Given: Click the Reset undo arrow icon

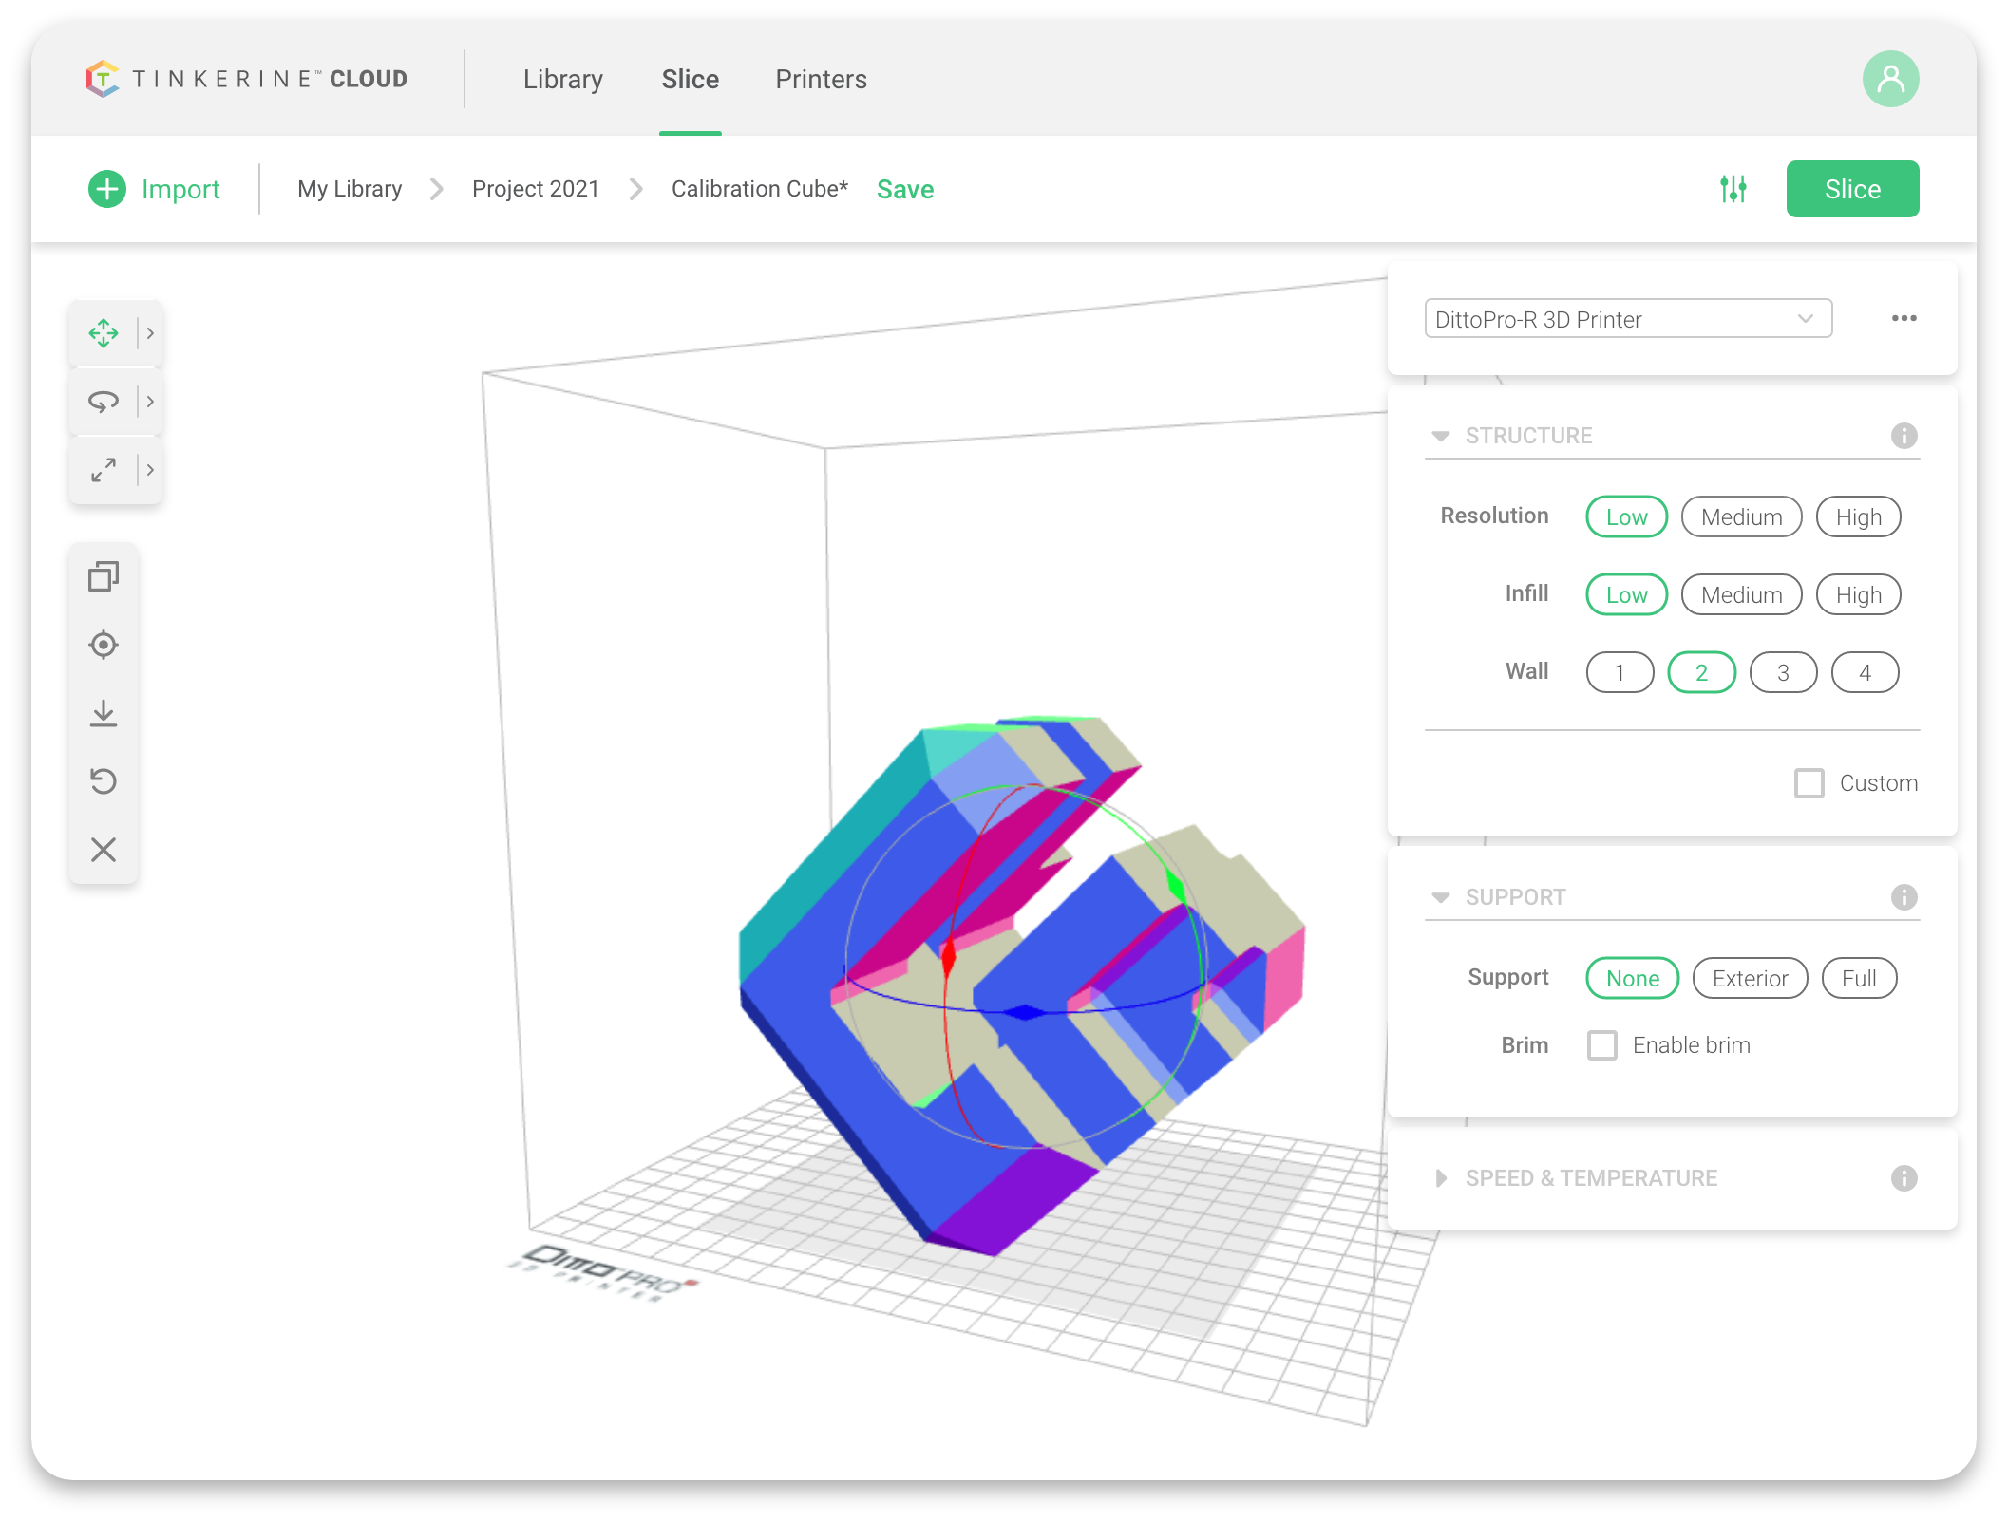Looking at the screenshot, I should [x=104, y=781].
